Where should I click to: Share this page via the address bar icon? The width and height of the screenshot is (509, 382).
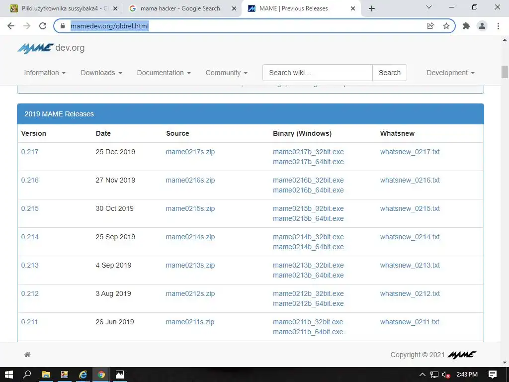[430, 26]
